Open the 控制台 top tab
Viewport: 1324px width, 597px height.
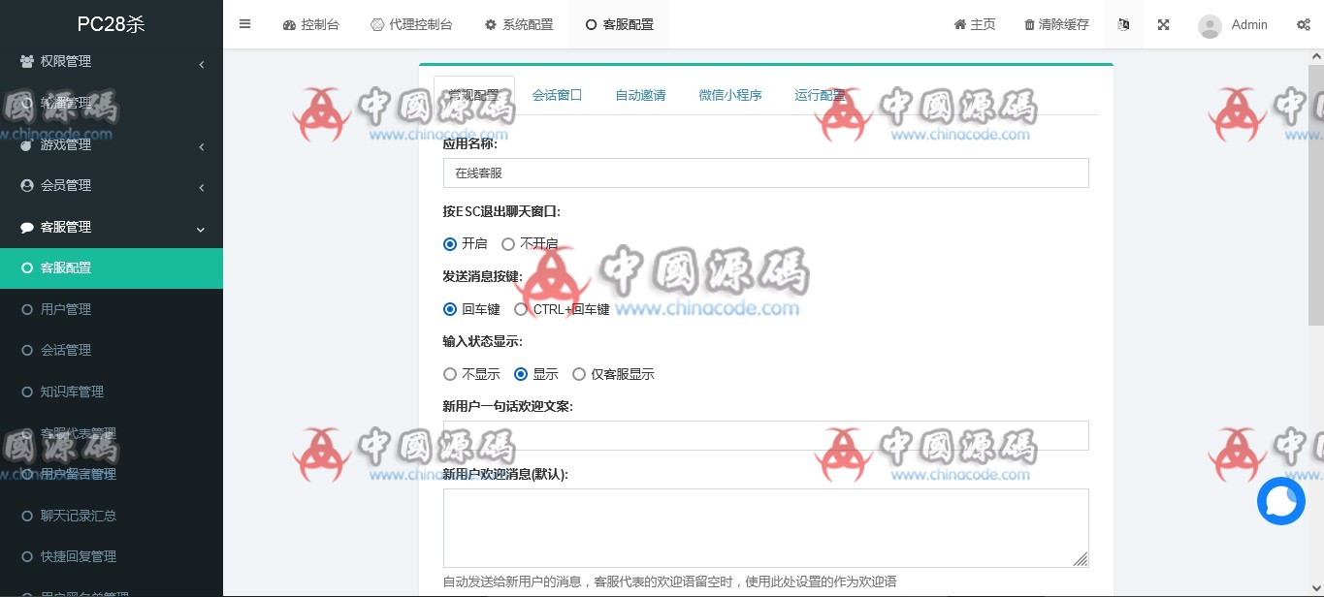[x=310, y=24]
